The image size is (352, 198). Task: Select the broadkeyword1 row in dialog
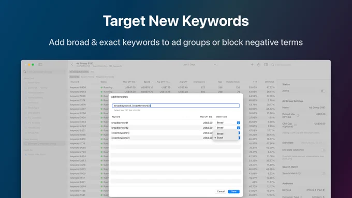[176, 123]
